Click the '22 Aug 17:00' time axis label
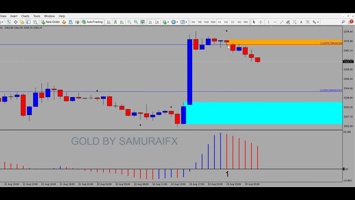This screenshot has height=200, width=355. 197,184
